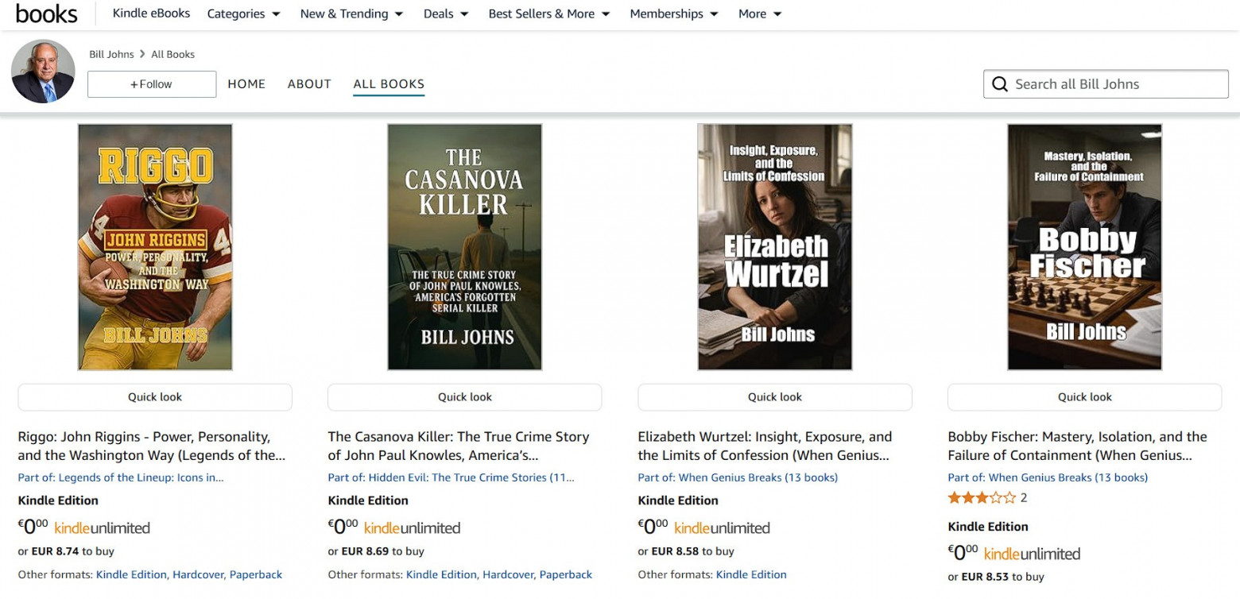Open The Casanova Killer book cover
1240x599 pixels.
click(465, 247)
